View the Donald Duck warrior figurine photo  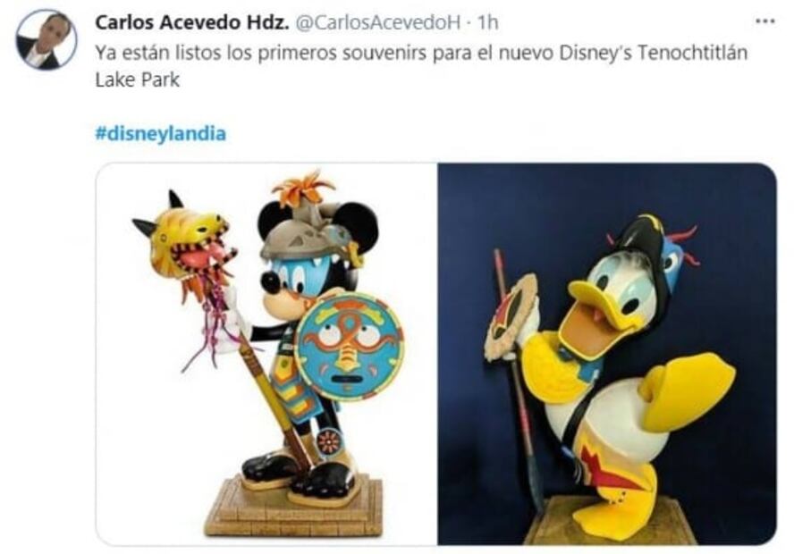[607, 354]
